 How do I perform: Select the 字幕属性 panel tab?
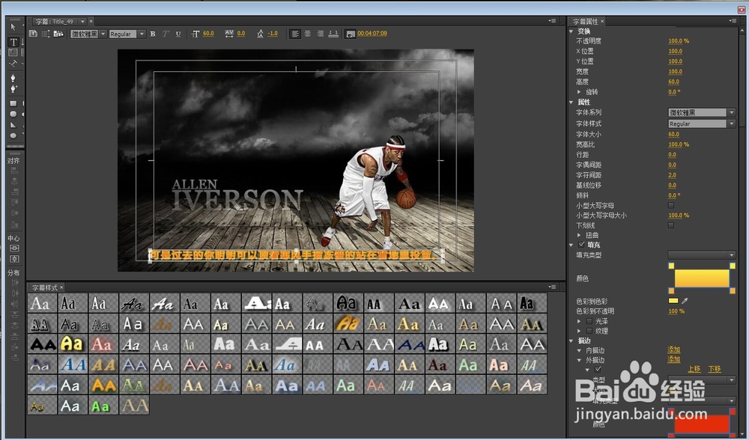(x=585, y=22)
